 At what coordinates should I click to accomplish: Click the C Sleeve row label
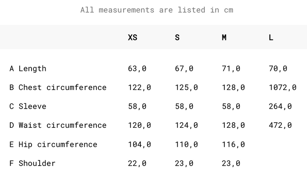point(28,106)
